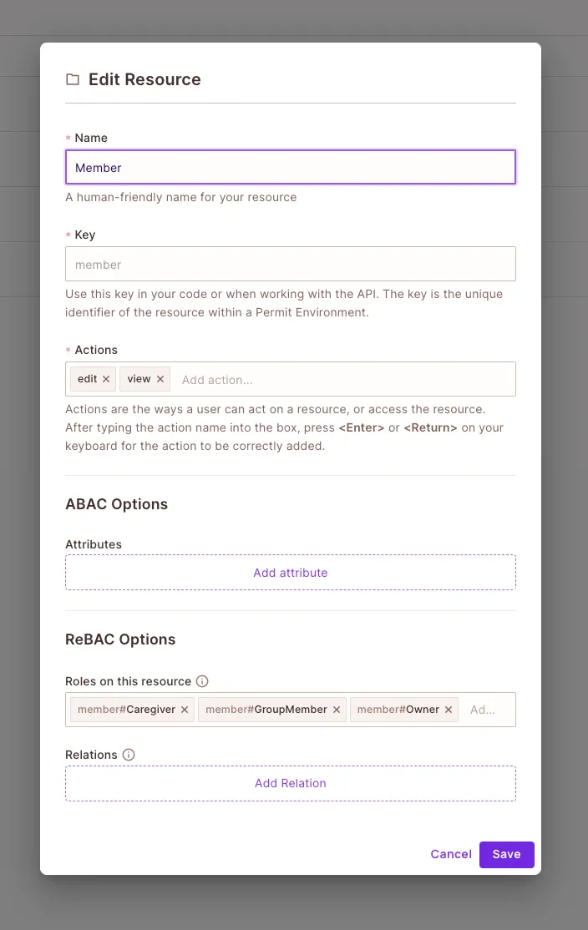Remove the edit action tag
Screen dimensions: 588x930
point(106,379)
